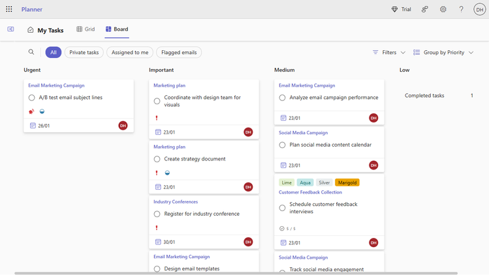Open the DH account profile avatar
The width and height of the screenshot is (489, 277).
click(479, 9)
